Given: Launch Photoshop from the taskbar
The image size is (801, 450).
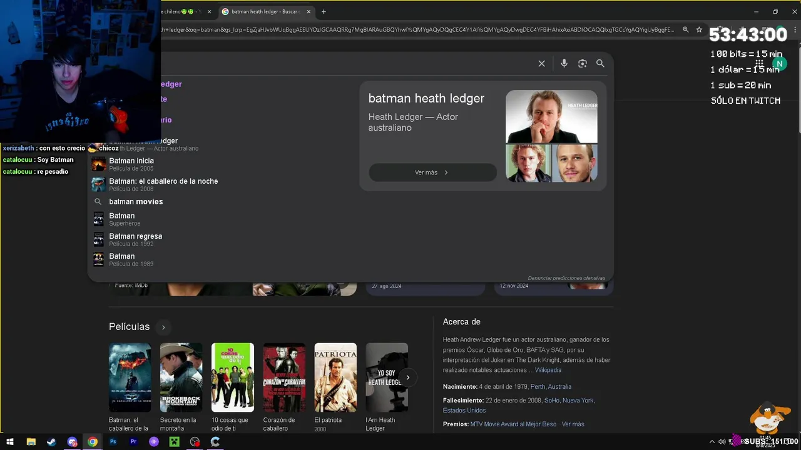Looking at the screenshot, I should (x=113, y=442).
